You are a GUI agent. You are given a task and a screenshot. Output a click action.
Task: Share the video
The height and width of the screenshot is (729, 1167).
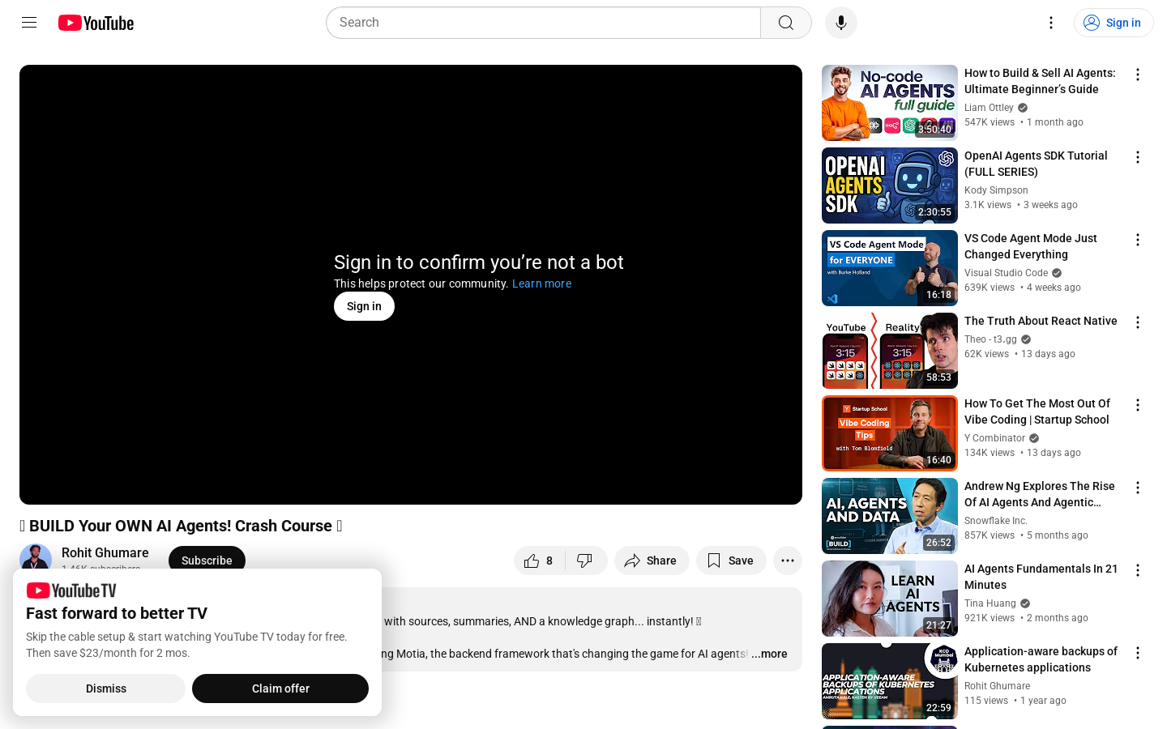[x=652, y=561]
